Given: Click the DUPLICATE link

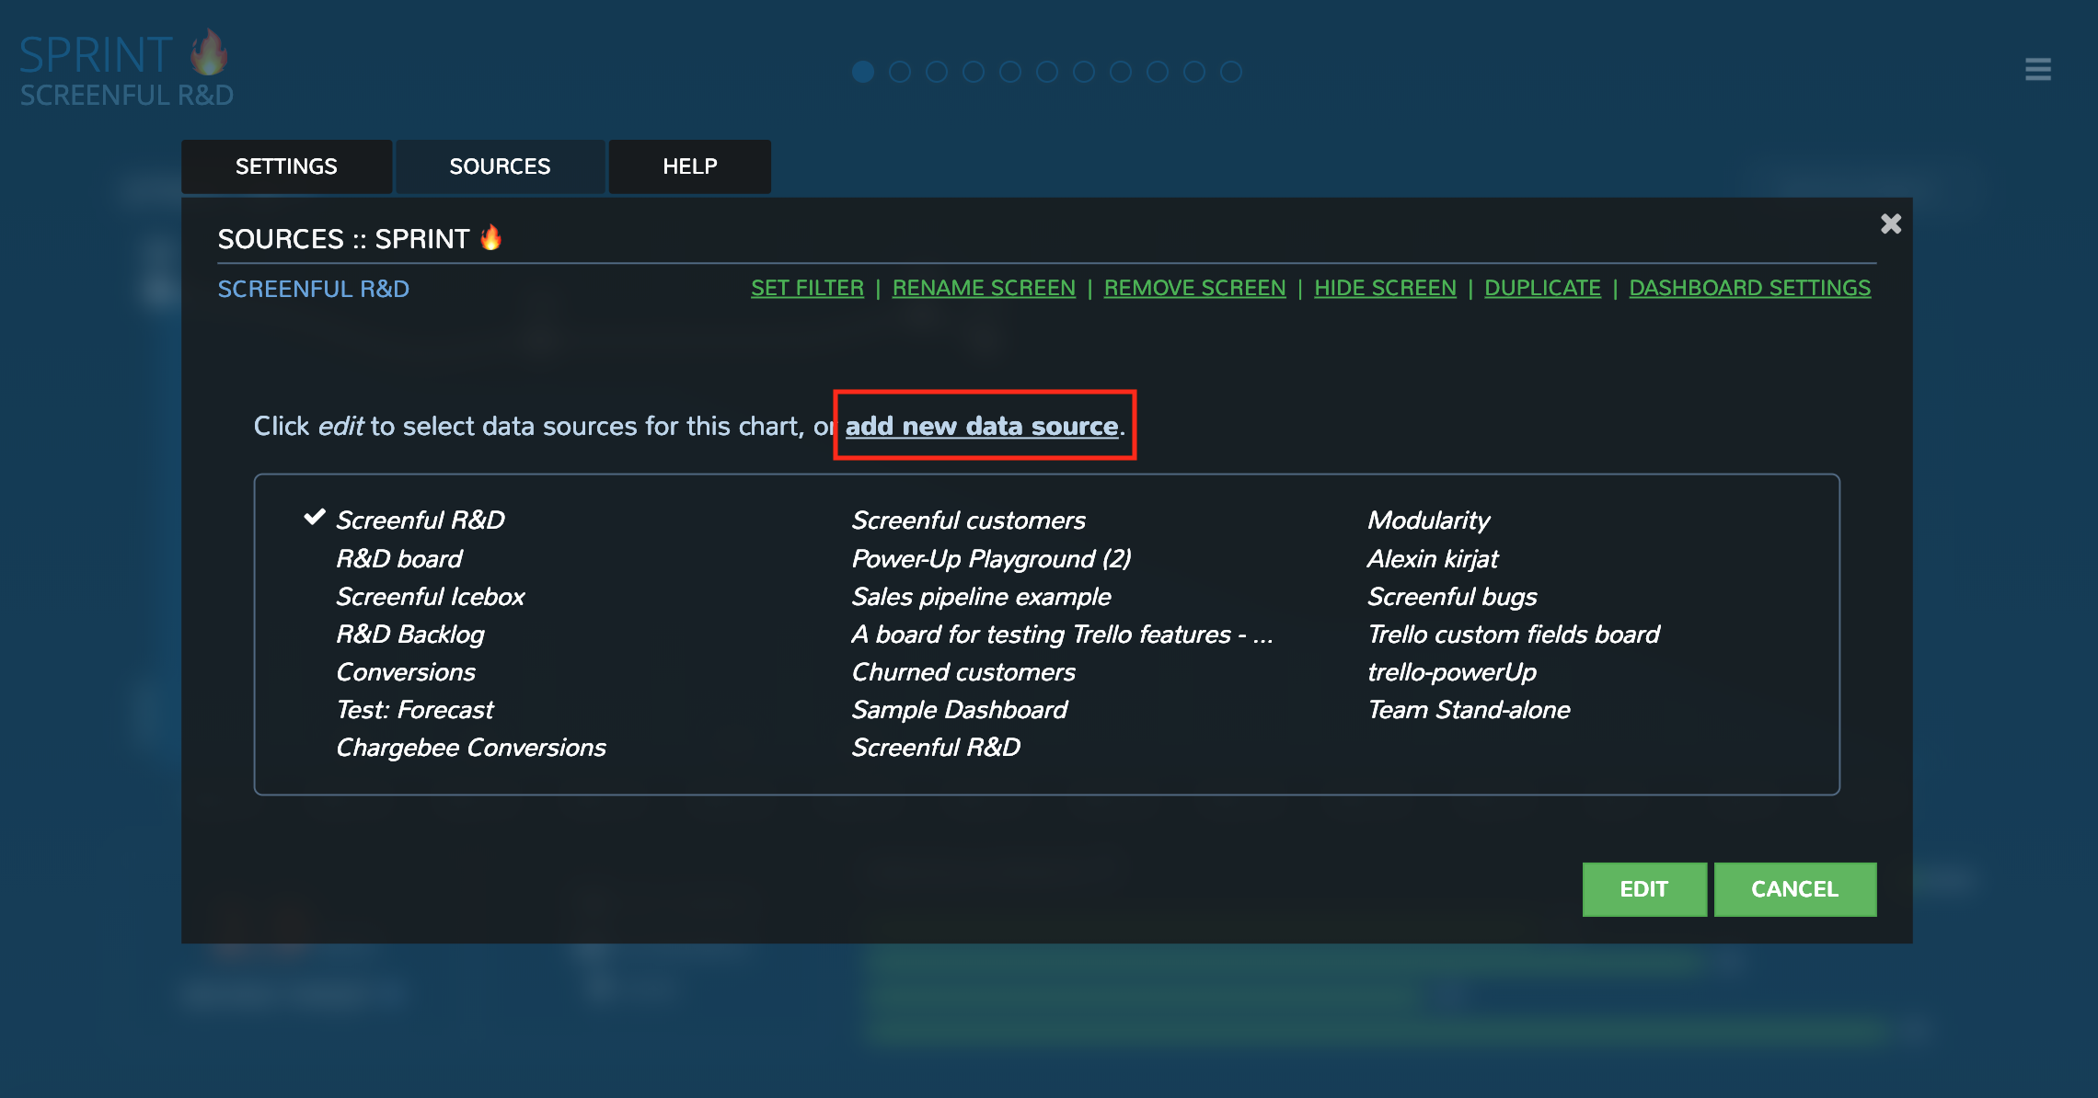Looking at the screenshot, I should pyautogui.click(x=1542, y=288).
